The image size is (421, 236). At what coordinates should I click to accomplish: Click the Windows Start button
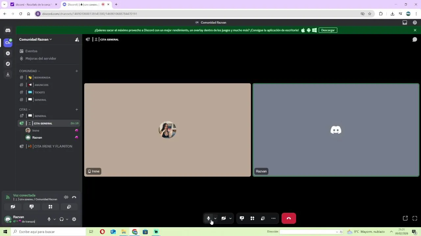point(5,232)
